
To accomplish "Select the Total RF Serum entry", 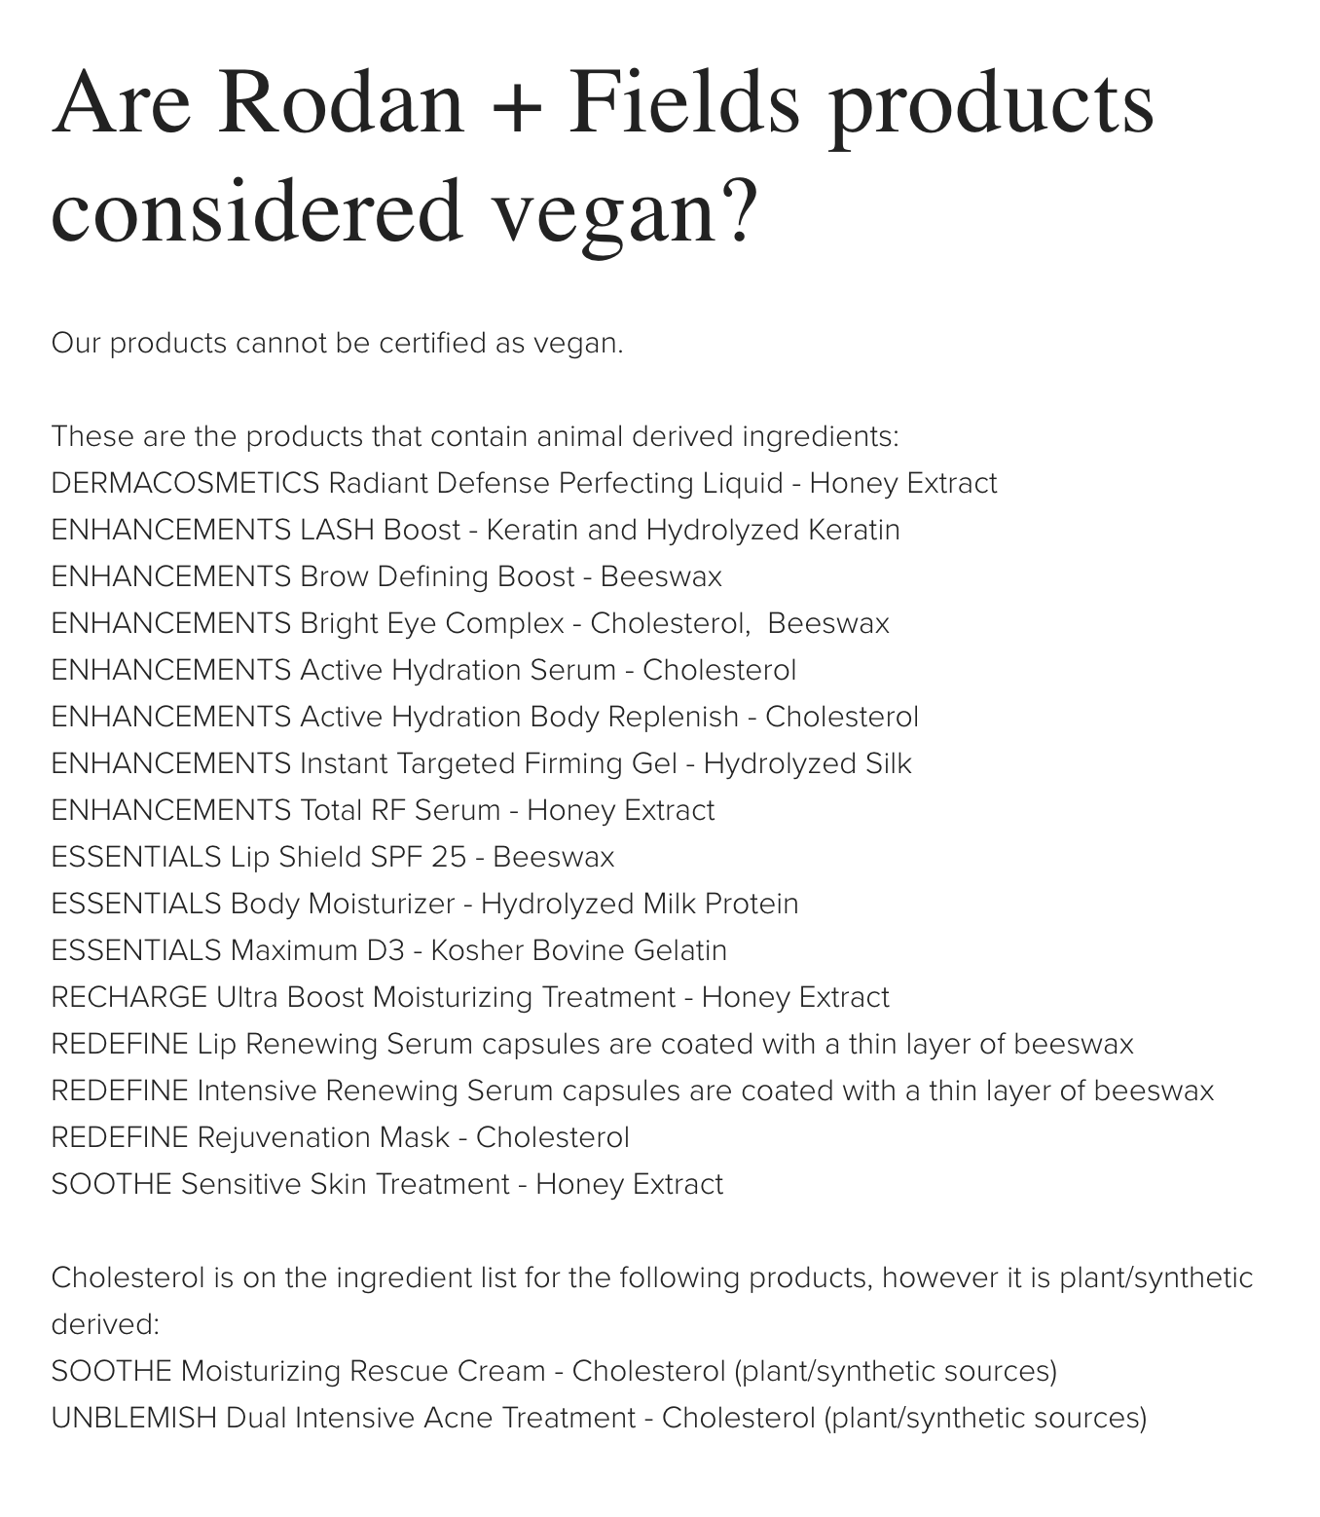I will click(x=383, y=811).
